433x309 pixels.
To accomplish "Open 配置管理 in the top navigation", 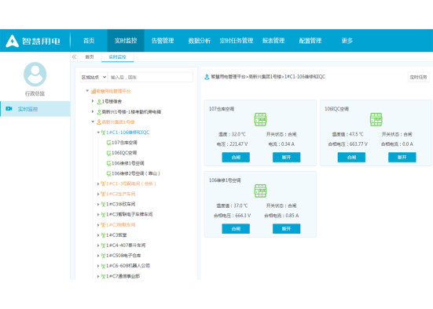I will pos(310,41).
